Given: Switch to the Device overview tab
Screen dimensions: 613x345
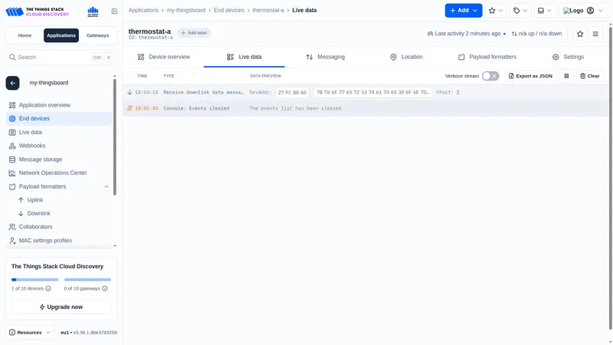Looking at the screenshot, I should click(x=163, y=57).
